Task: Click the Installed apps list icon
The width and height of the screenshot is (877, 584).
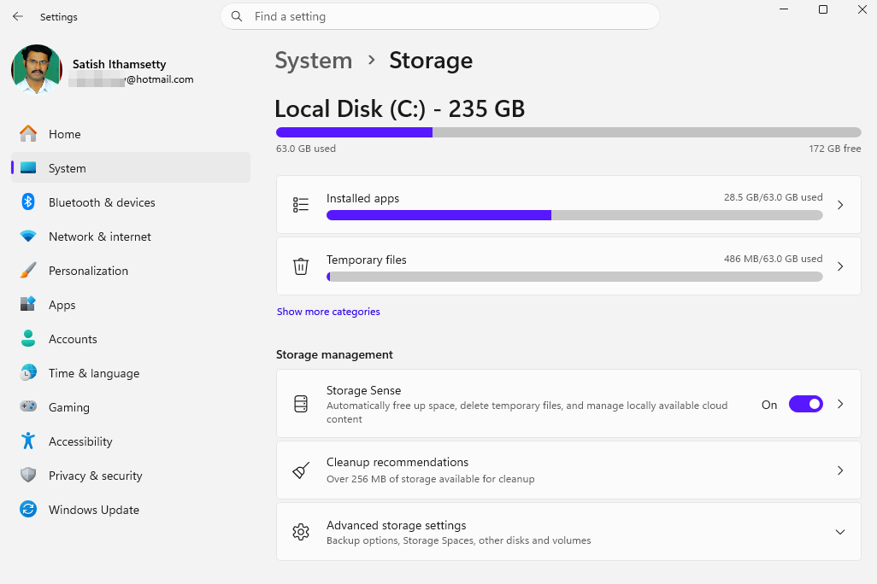Action: pos(301,205)
